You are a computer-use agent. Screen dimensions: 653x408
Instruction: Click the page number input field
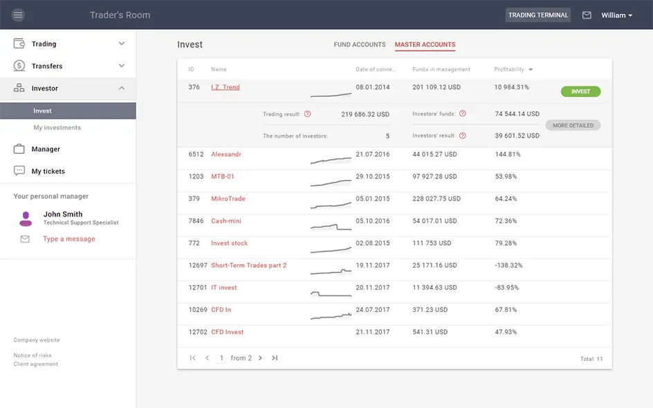click(222, 358)
